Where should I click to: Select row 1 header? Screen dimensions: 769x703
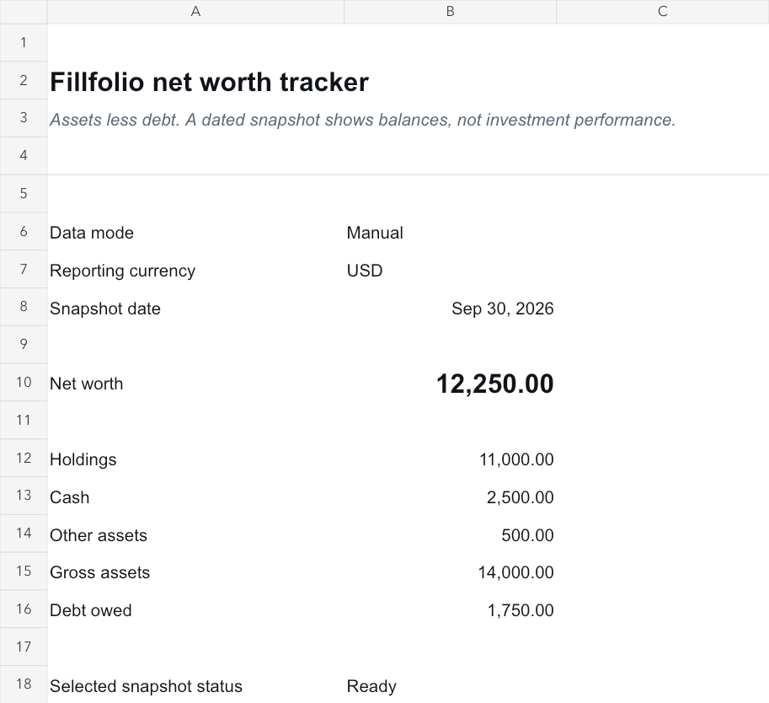(x=24, y=42)
